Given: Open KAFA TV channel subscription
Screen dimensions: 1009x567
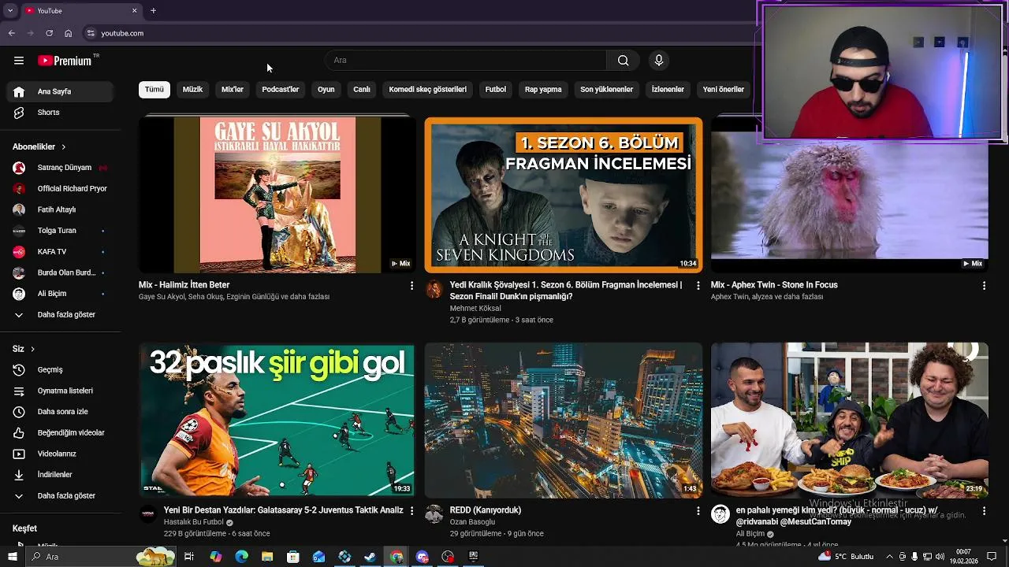Looking at the screenshot, I should (x=60, y=252).
